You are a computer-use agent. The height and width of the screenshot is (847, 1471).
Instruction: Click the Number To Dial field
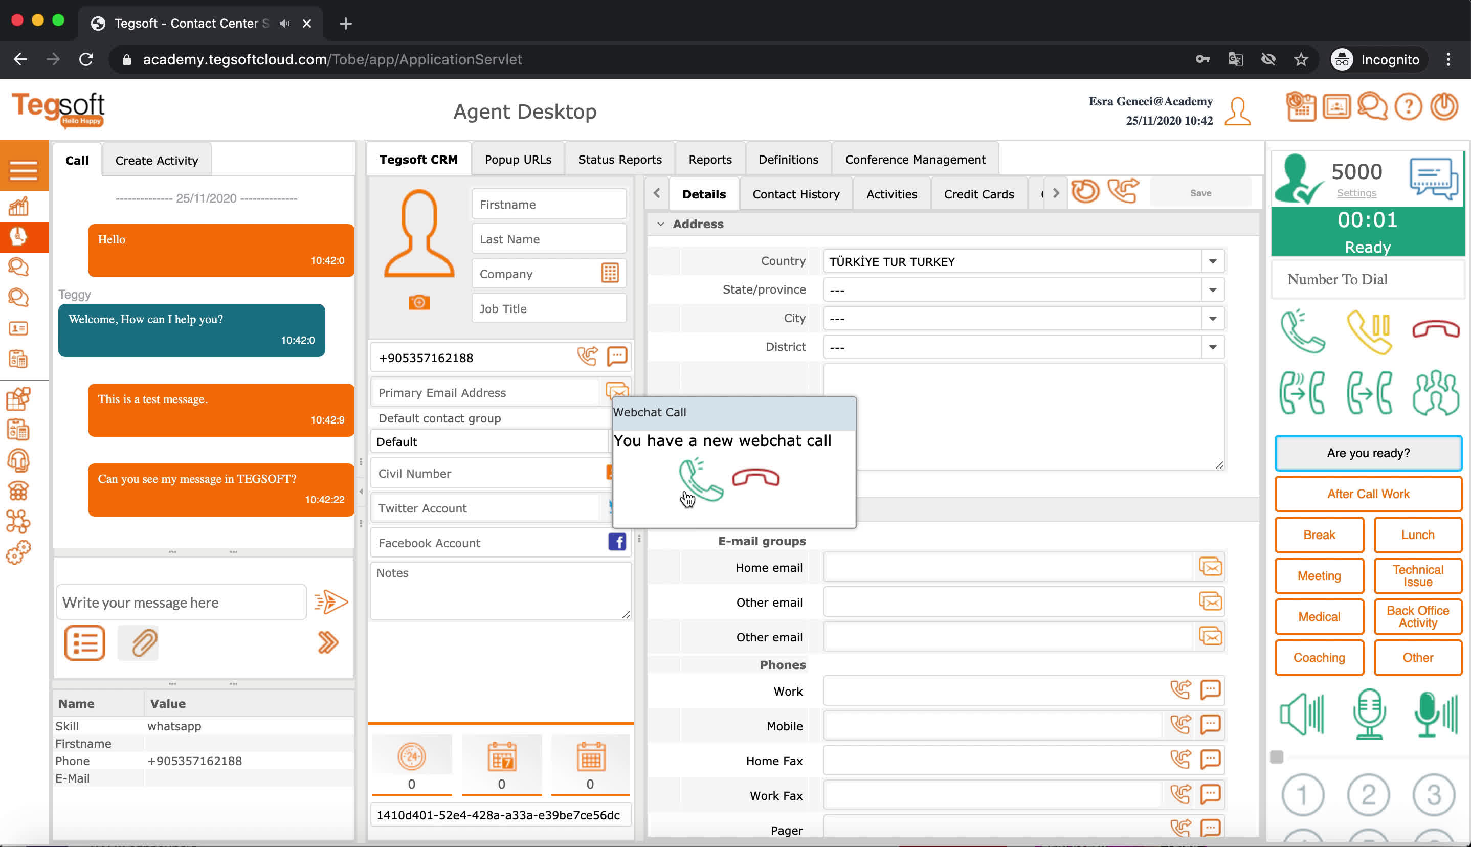[1368, 279]
